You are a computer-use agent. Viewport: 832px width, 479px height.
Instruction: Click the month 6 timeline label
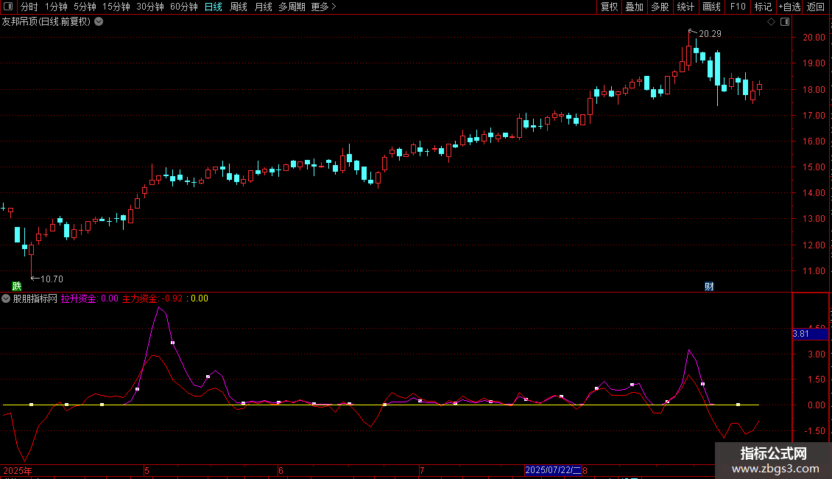point(281,470)
